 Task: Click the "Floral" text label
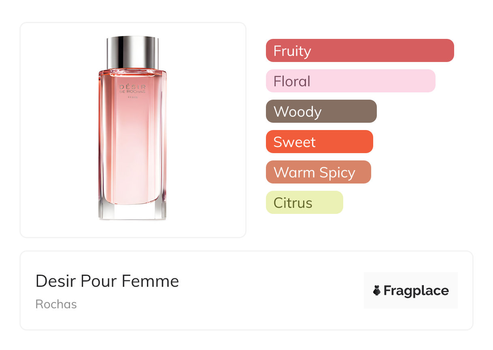291,81
